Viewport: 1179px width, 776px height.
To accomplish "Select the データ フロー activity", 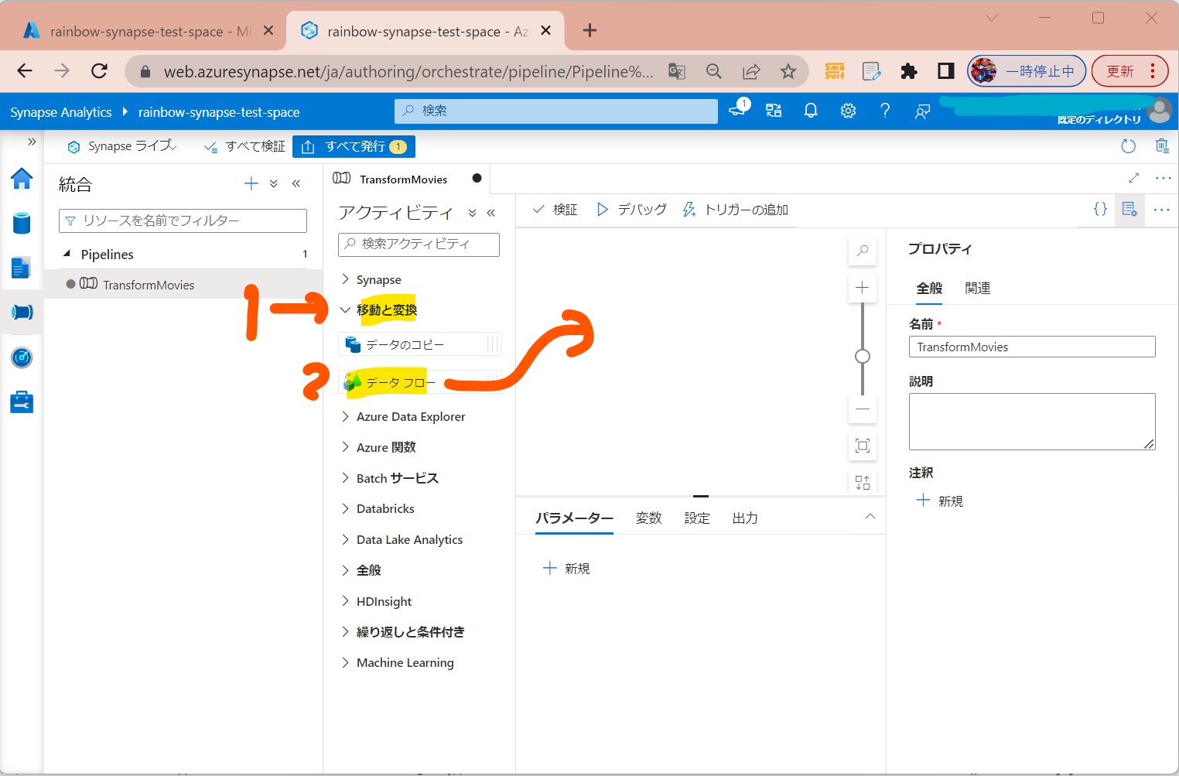I will click(419, 382).
